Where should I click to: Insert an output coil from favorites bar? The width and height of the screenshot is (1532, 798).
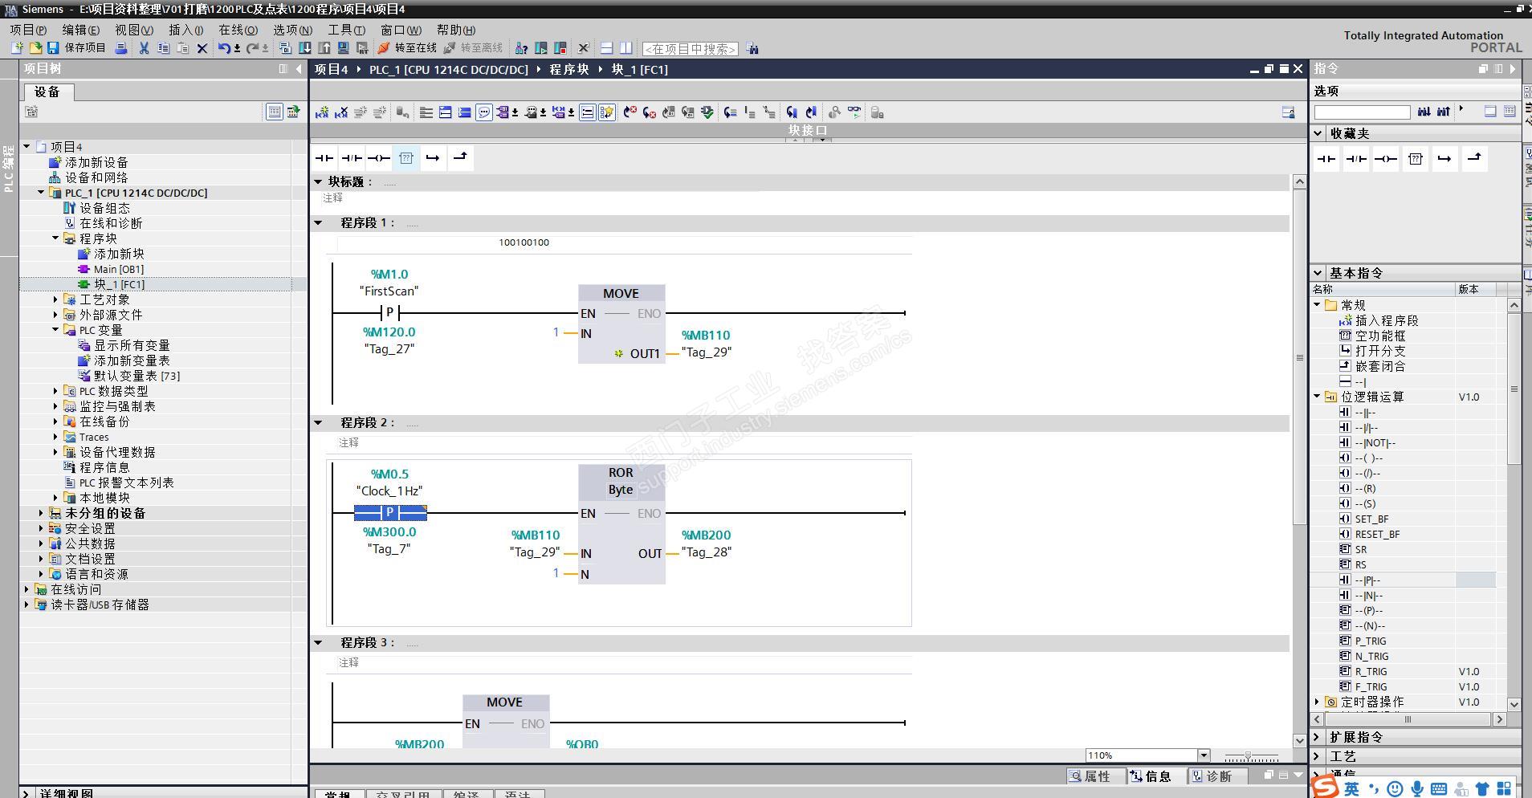(x=379, y=158)
